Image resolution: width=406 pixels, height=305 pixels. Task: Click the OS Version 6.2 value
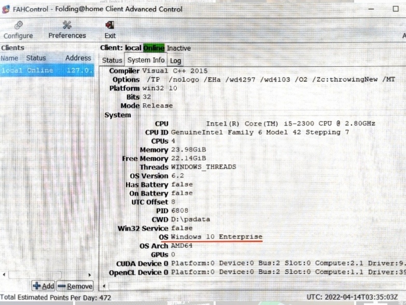pyautogui.click(x=177, y=176)
